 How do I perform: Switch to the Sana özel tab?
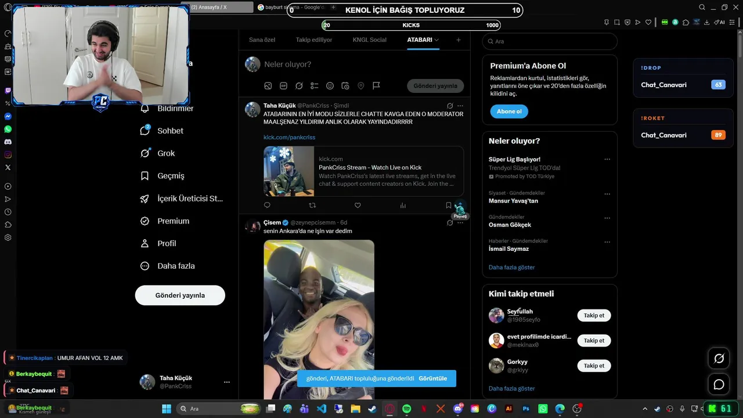point(262,40)
